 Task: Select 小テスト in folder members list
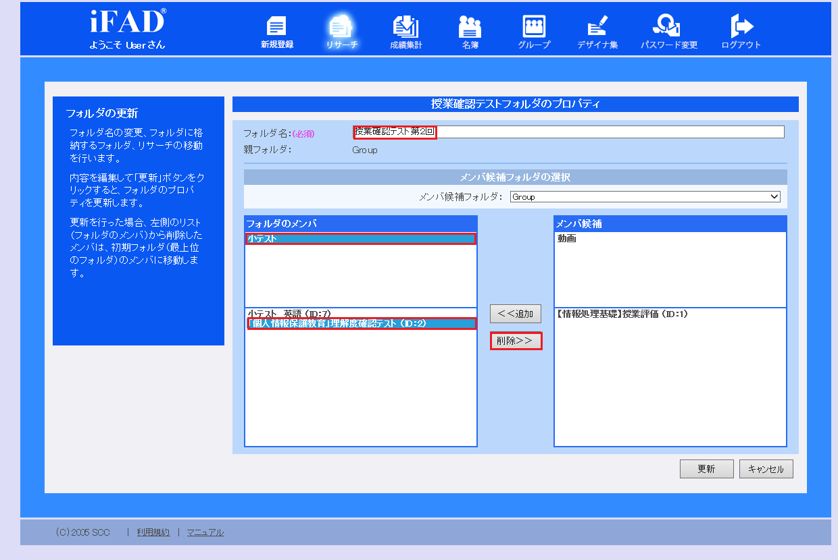pyautogui.click(x=361, y=239)
